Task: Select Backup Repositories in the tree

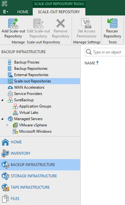Action: [31, 69]
